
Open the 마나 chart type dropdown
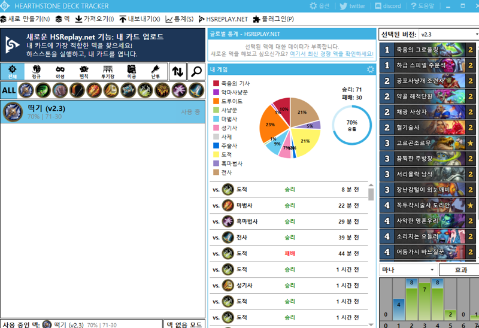pos(408,270)
